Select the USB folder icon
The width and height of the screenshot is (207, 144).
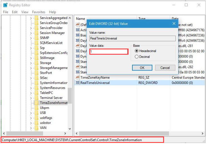[x=36, y=113]
